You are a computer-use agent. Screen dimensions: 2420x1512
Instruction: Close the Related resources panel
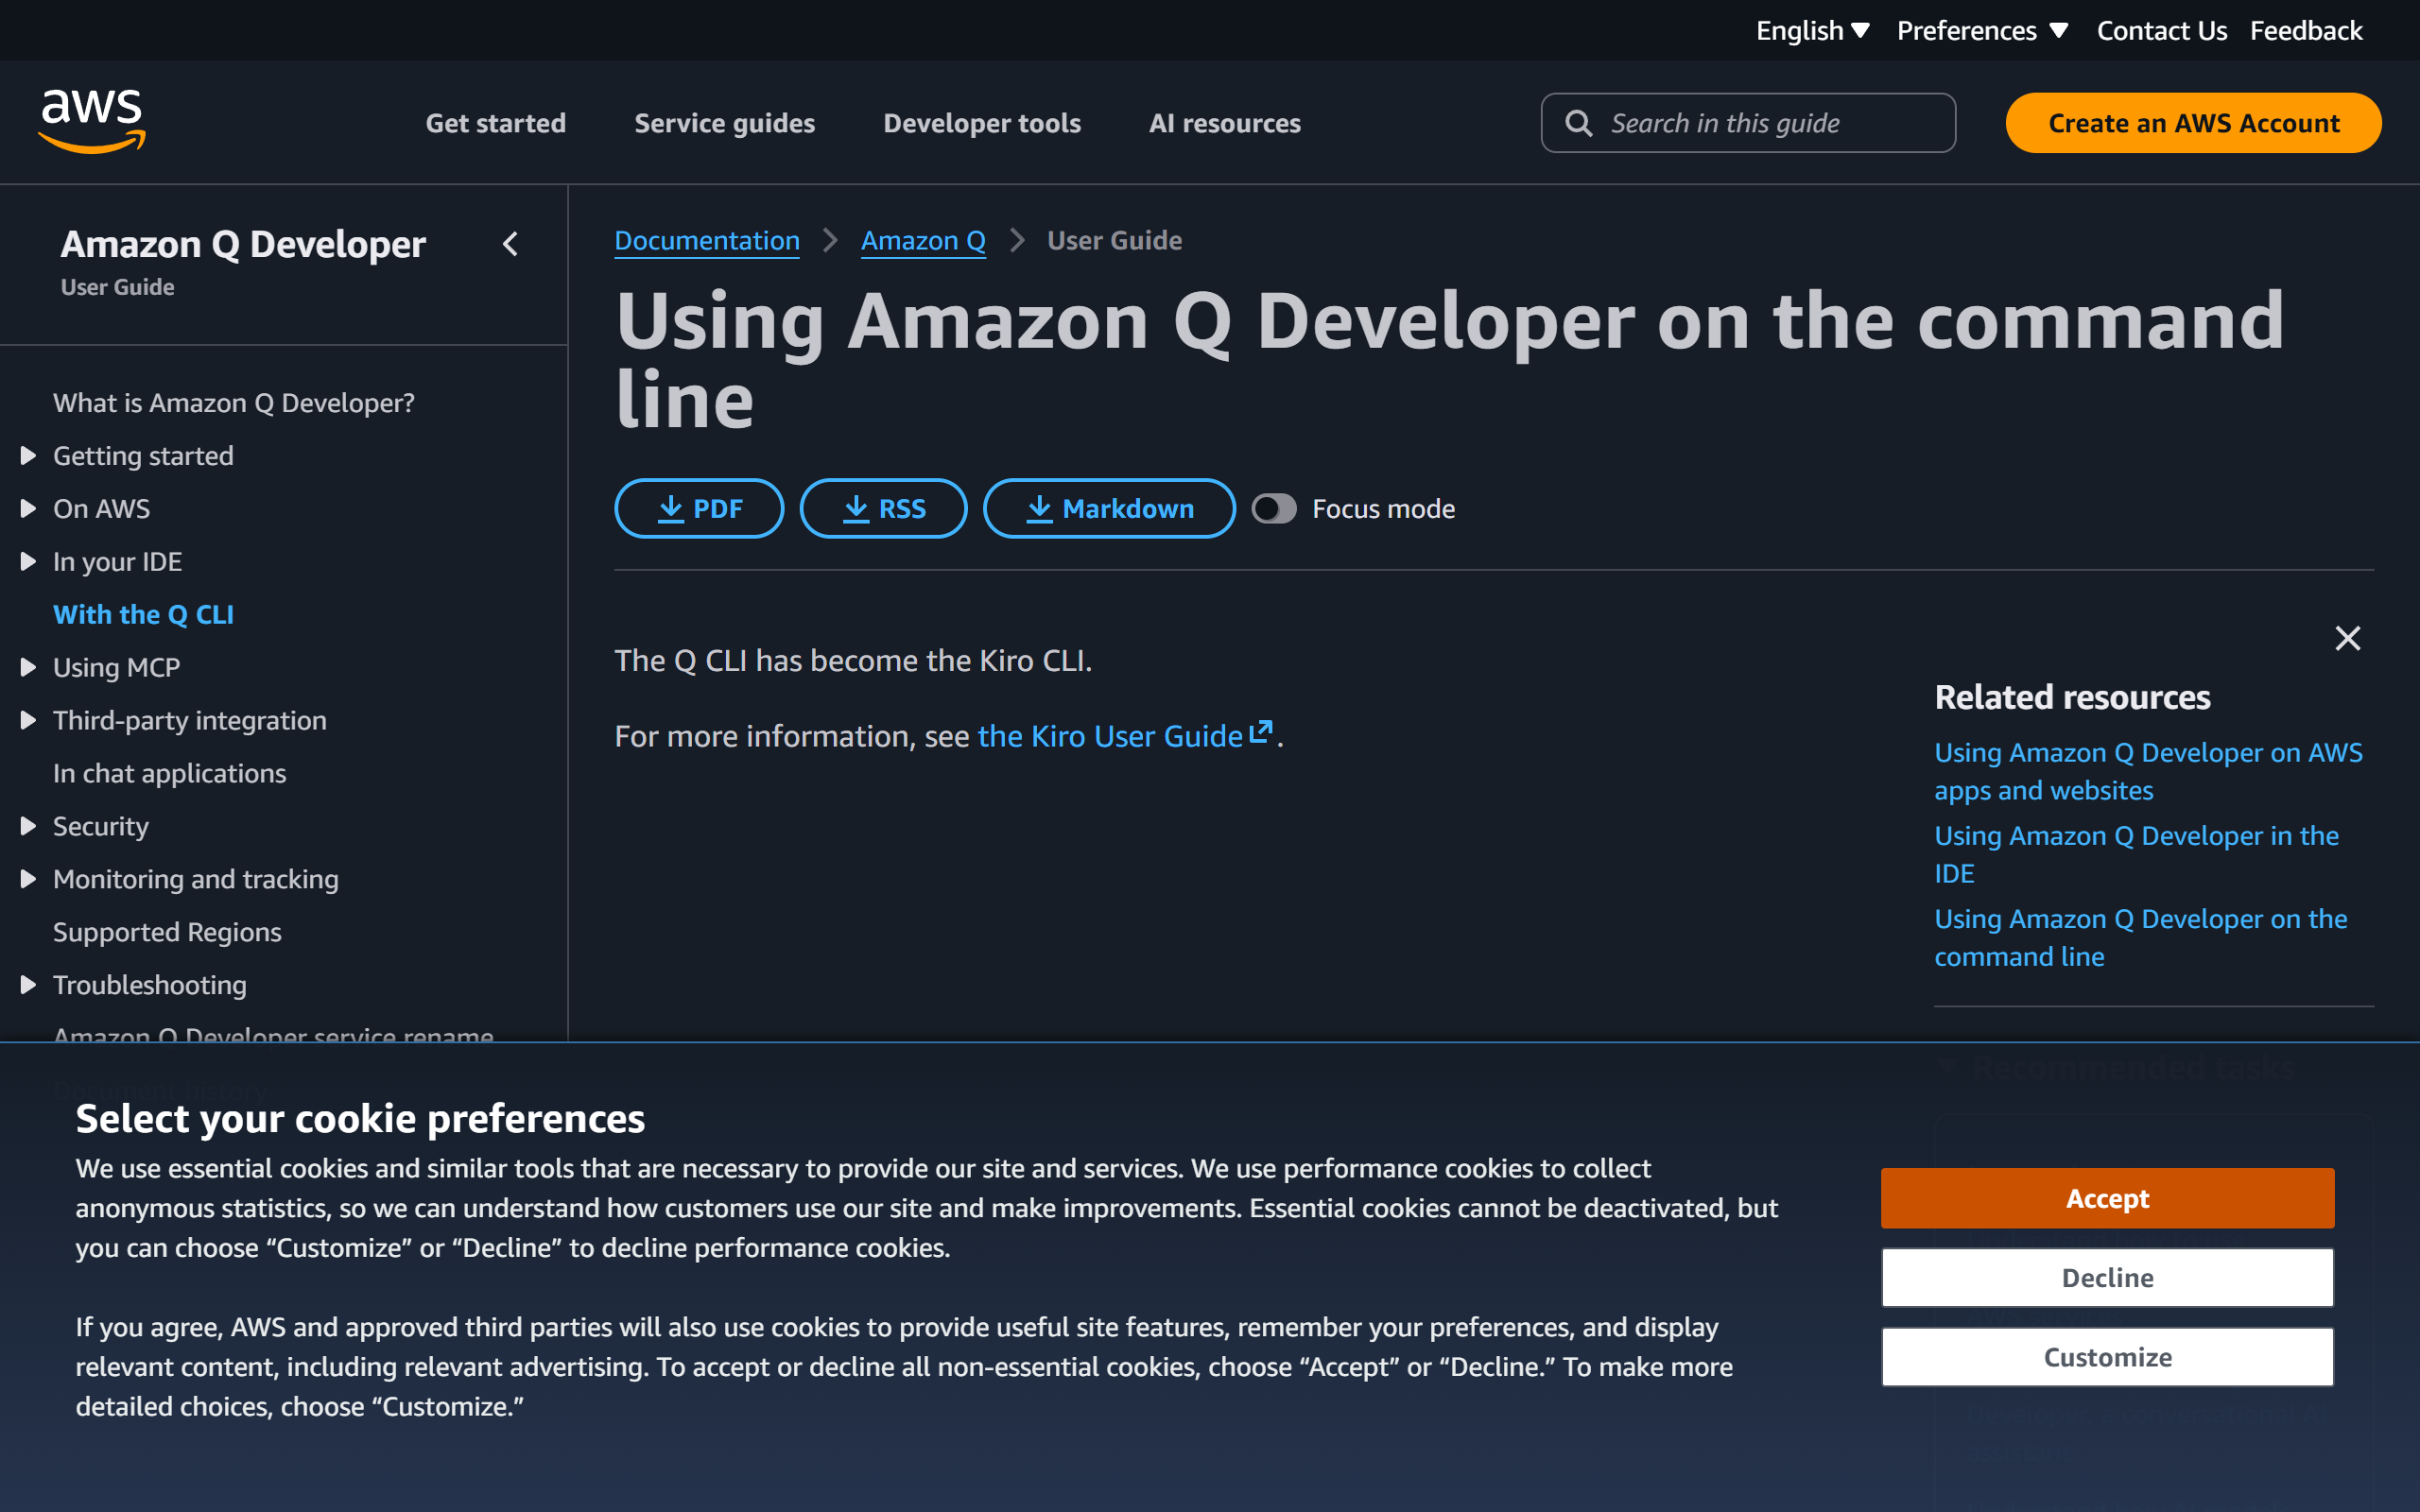coord(2347,638)
